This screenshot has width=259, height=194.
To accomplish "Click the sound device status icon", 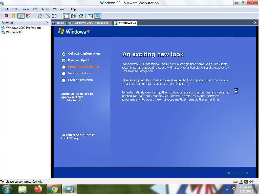I will tap(251, 182).
